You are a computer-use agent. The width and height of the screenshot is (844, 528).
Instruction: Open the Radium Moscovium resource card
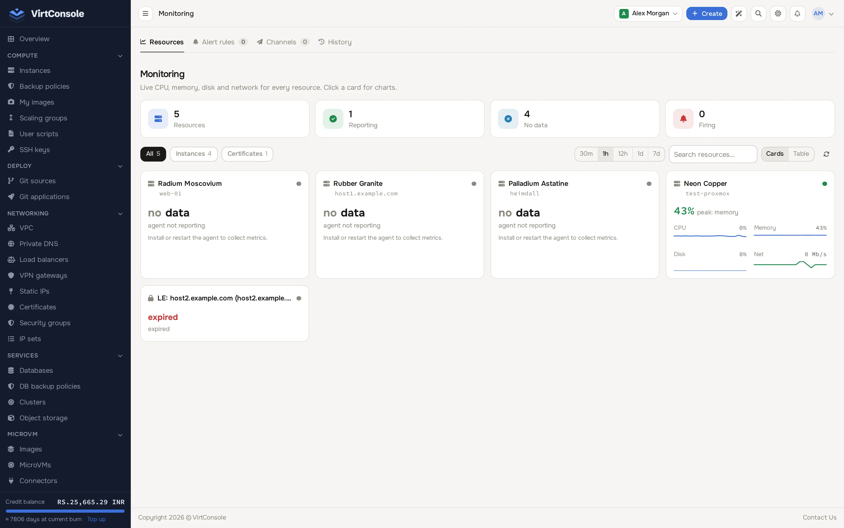[225, 225]
